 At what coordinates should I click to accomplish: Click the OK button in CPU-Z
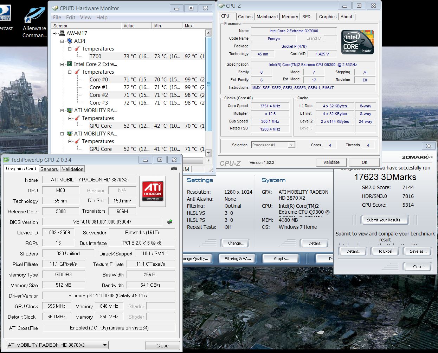click(x=365, y=162)
